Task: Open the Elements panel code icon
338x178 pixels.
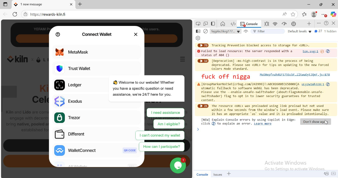Action: pyautogui.click(x=233, y=24)
